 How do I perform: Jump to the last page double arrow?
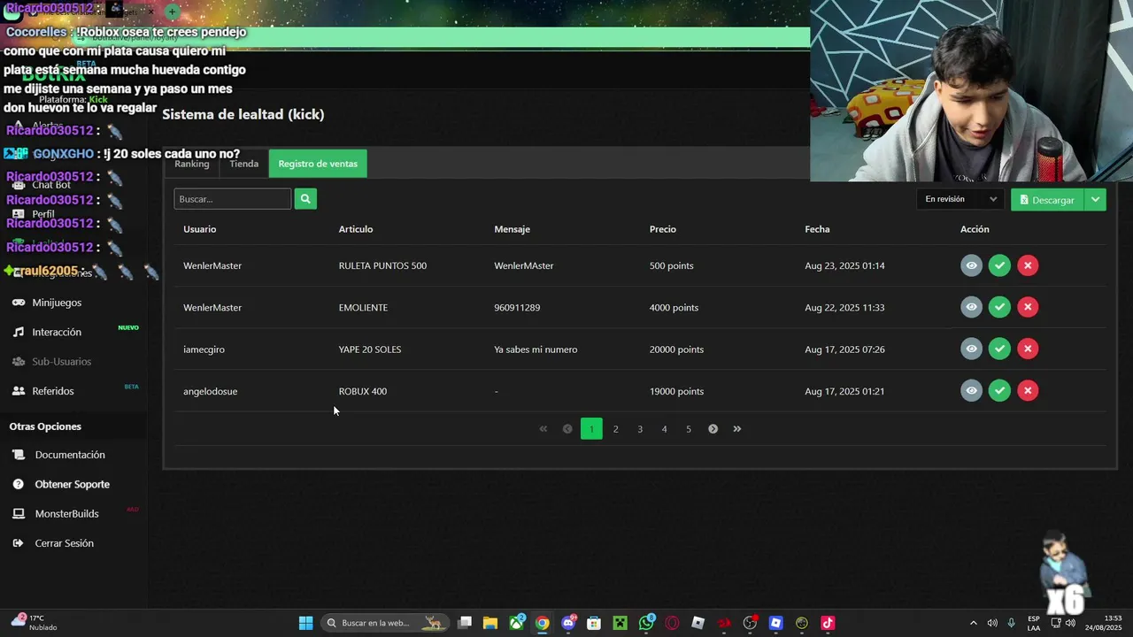(x=736, y=429)
